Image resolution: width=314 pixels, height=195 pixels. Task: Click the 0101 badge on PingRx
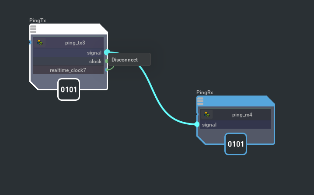[x=236, y=144]
